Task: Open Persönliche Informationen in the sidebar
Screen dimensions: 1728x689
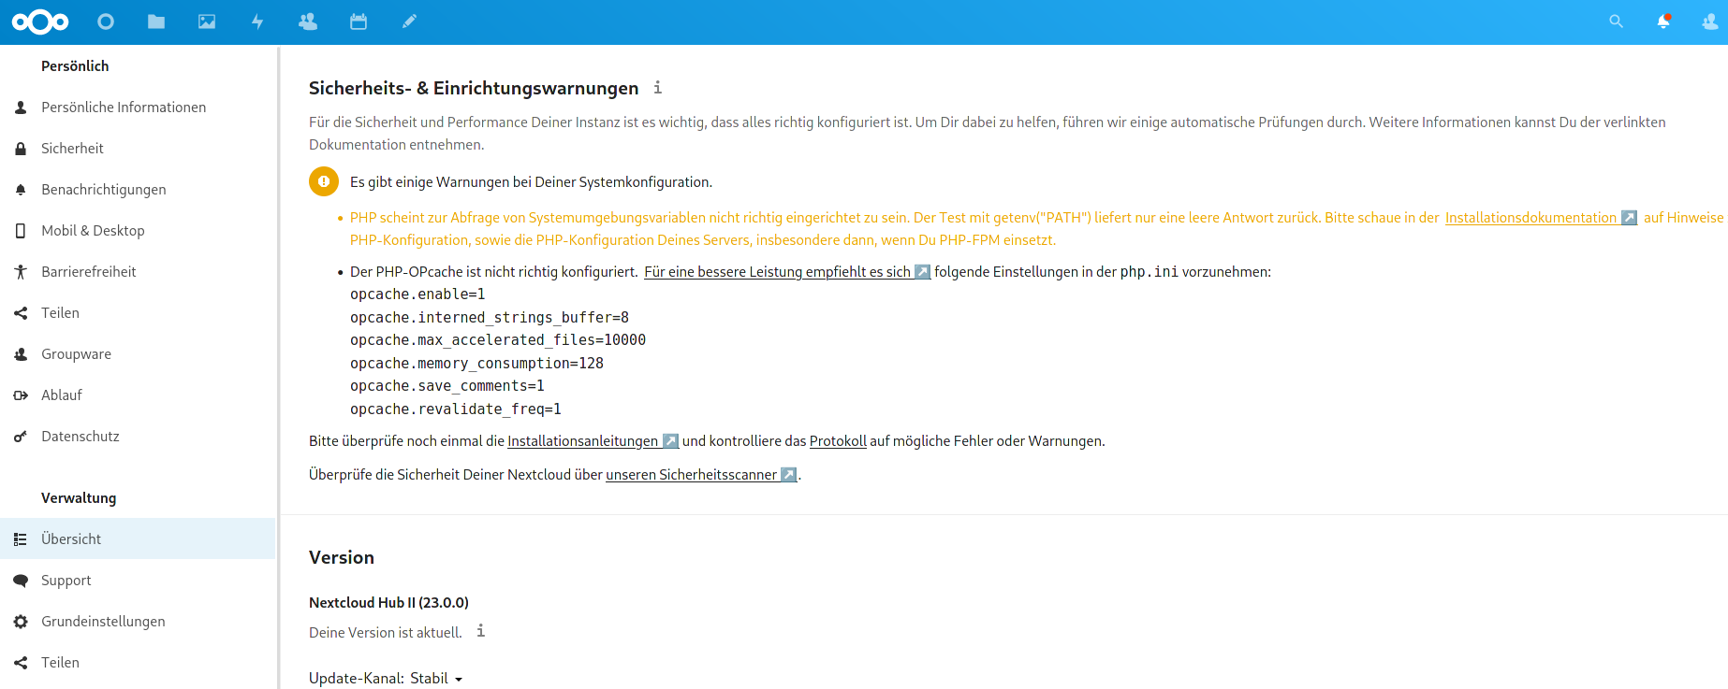Action: coord(138,108)
